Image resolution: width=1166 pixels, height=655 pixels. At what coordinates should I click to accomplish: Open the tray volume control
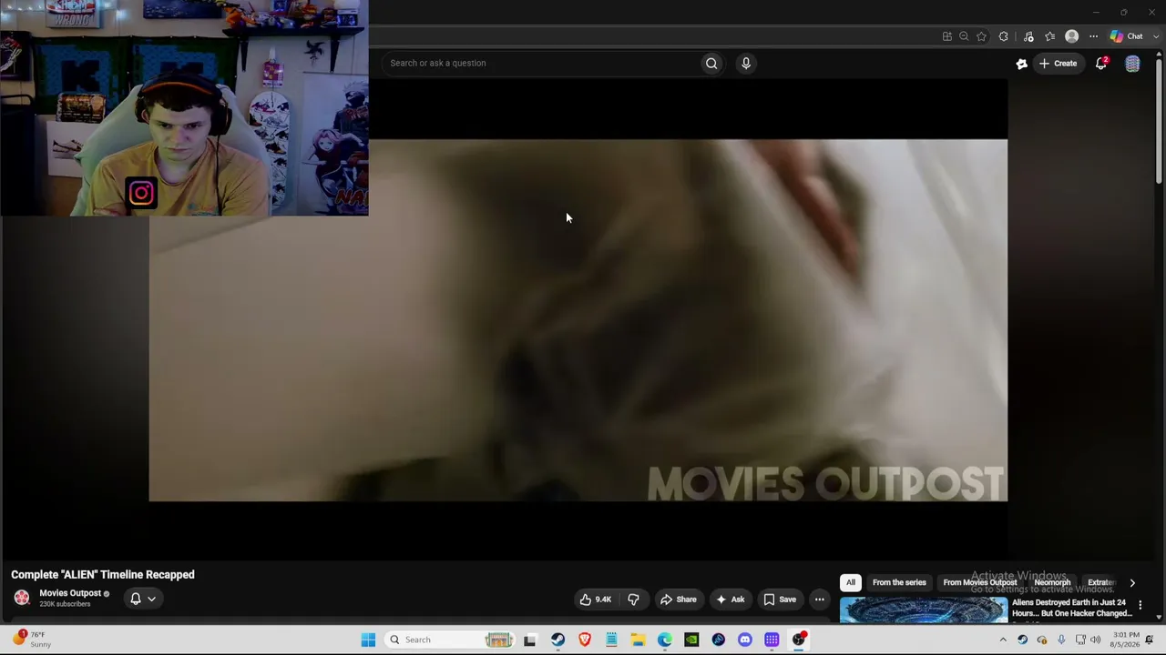(1095, 640)
